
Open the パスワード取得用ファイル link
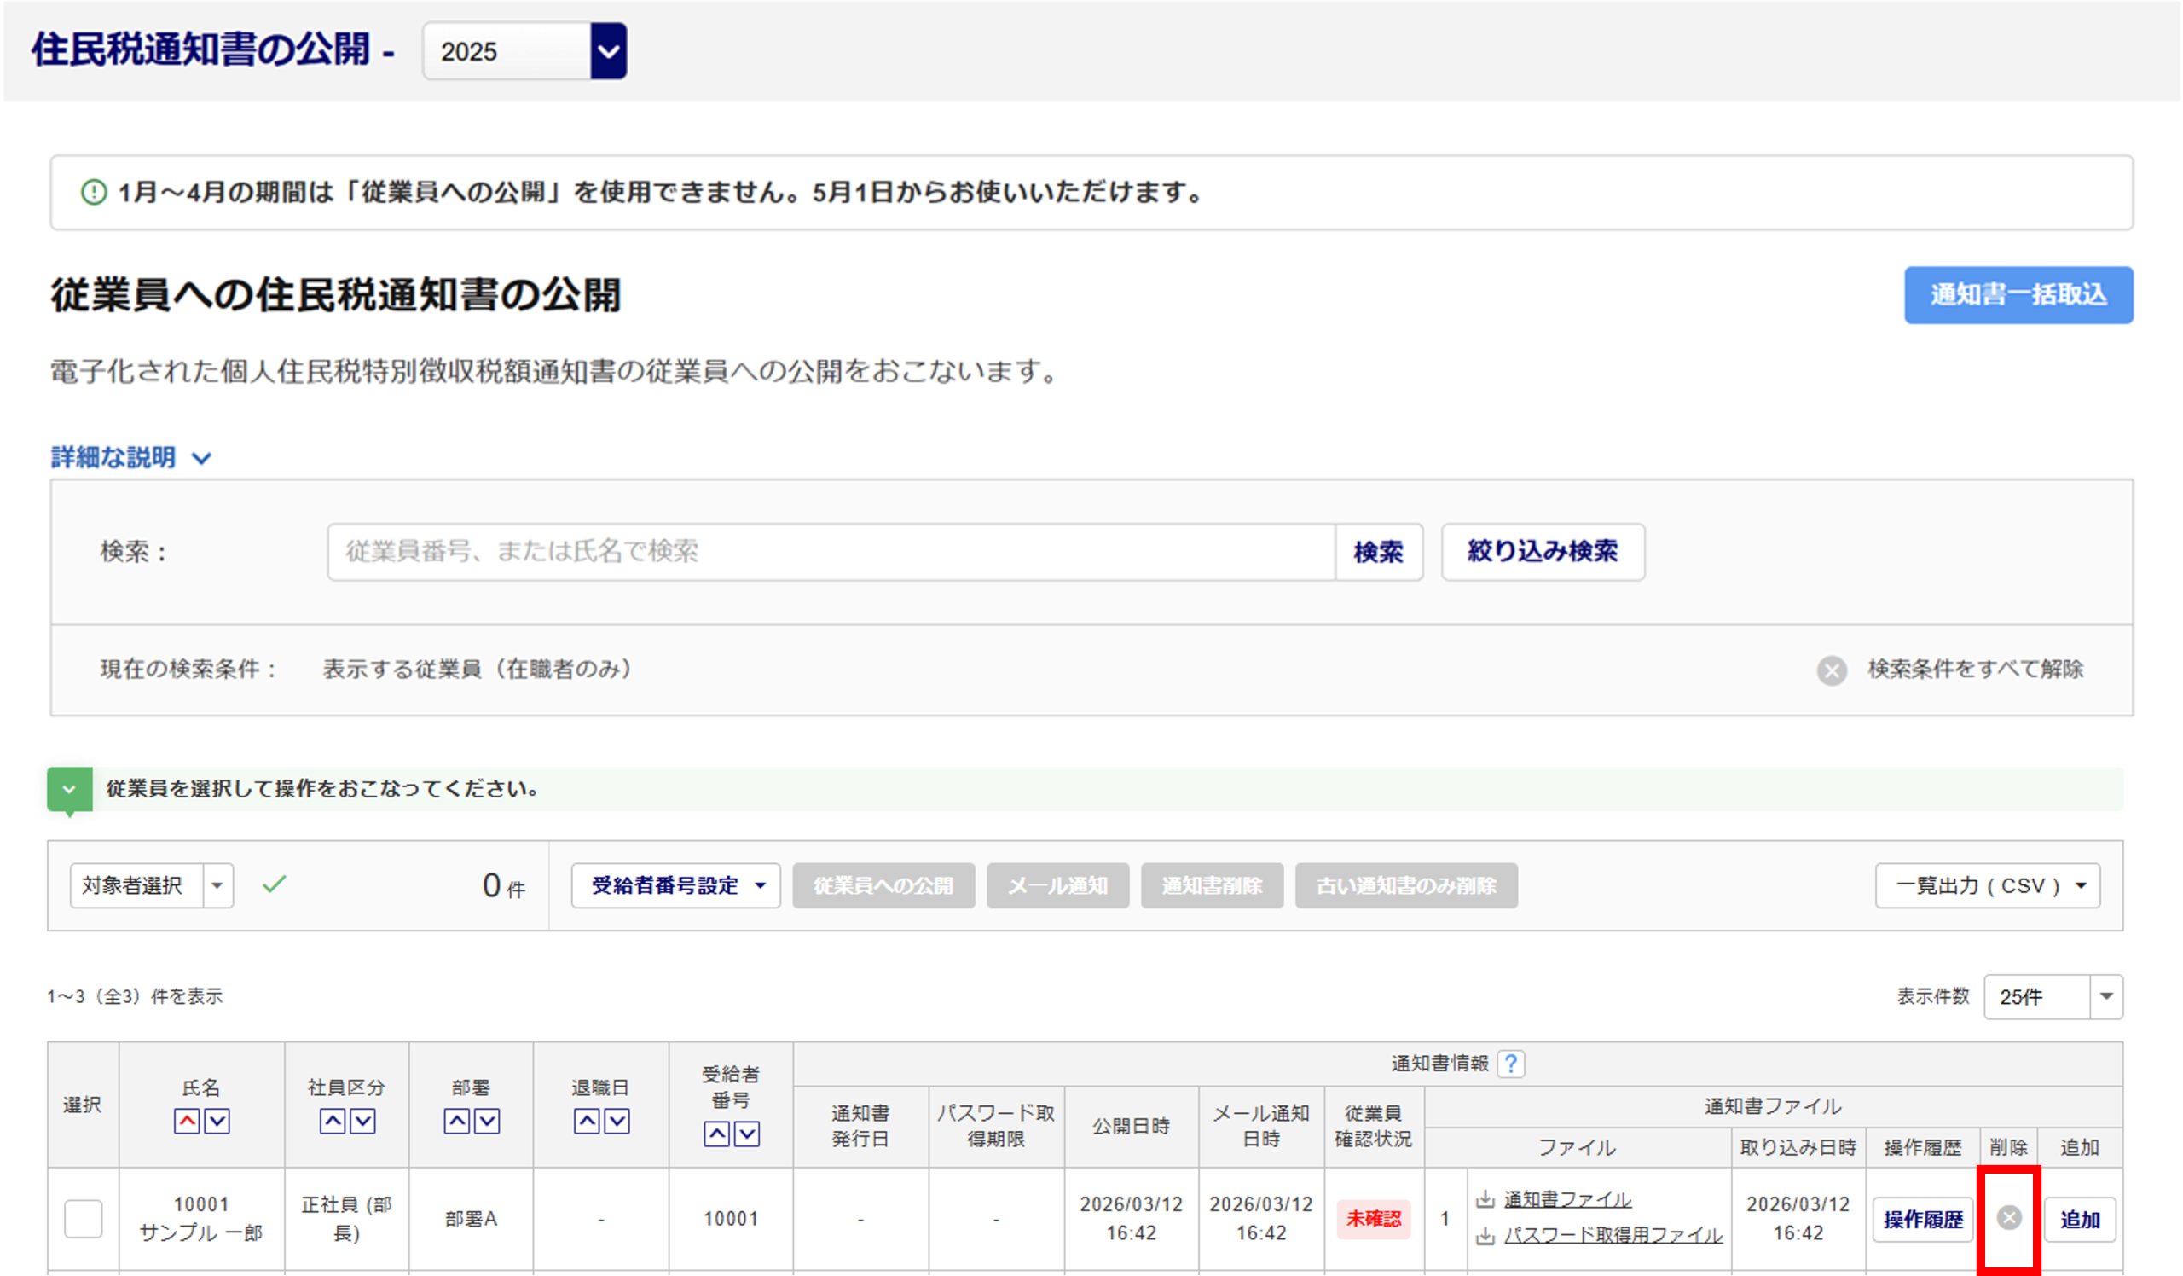(1613, 1235)
